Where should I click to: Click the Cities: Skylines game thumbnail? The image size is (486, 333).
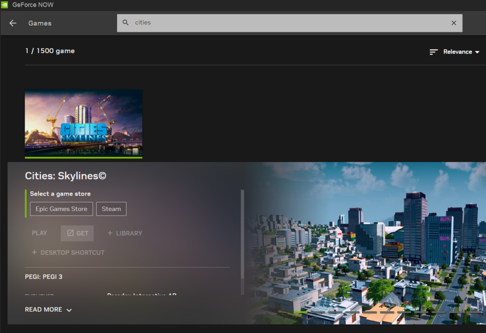click(83, 123)
